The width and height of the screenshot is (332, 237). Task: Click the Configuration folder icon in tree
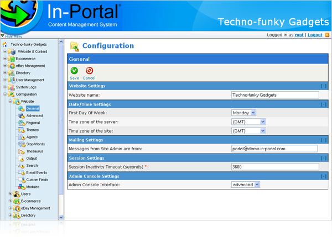pos(12,94)
